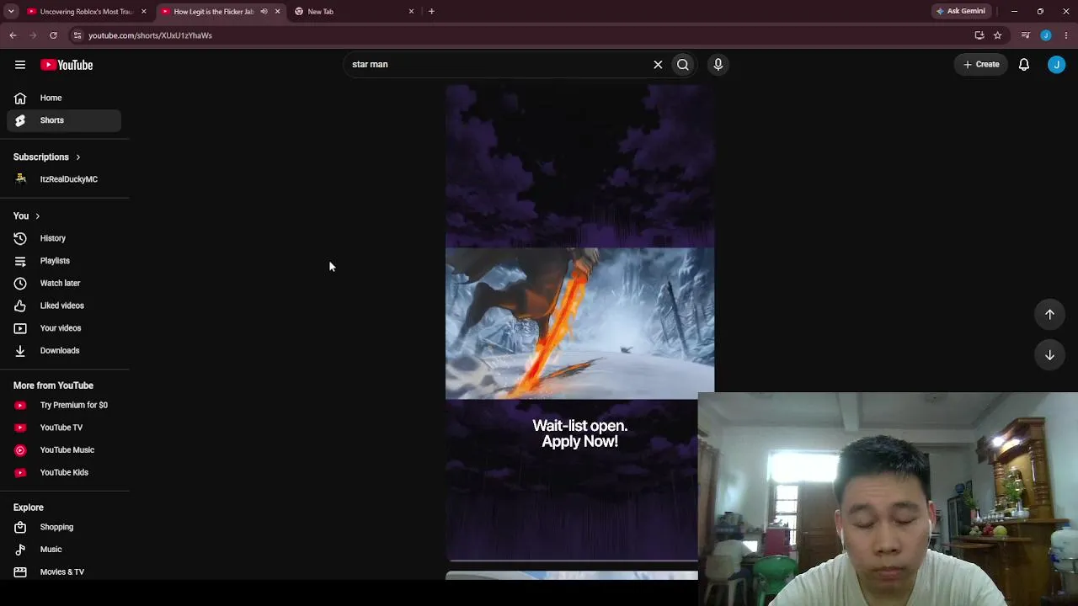Open a new browser tab
Viewport: 1078px width, 606px height.
(x=431, y=12)
